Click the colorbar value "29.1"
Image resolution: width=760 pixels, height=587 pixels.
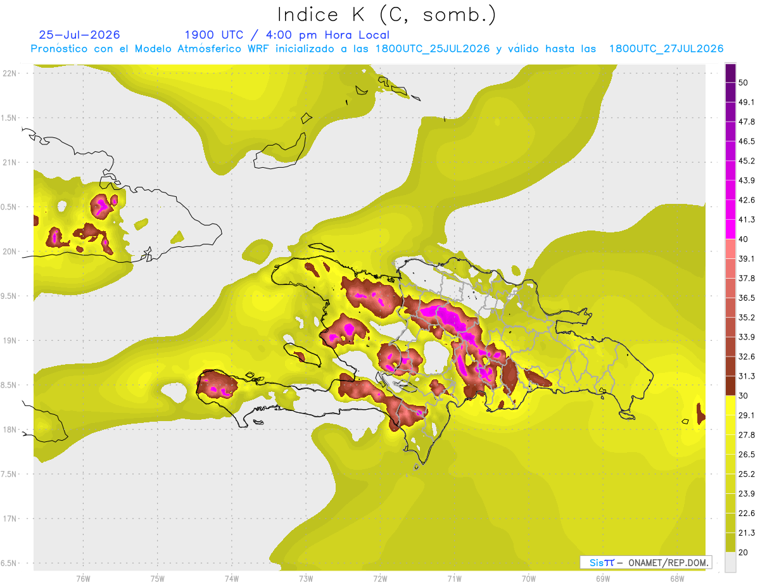(746, 415)
